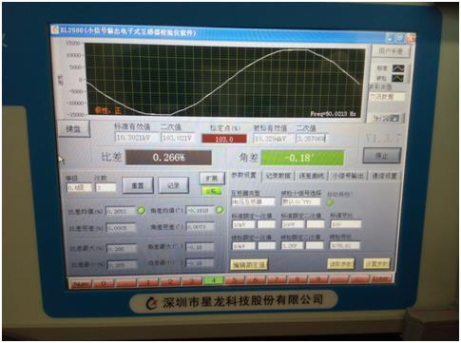
Task: Click green indicator beside 角差均值 field
Action: (220, 210)
